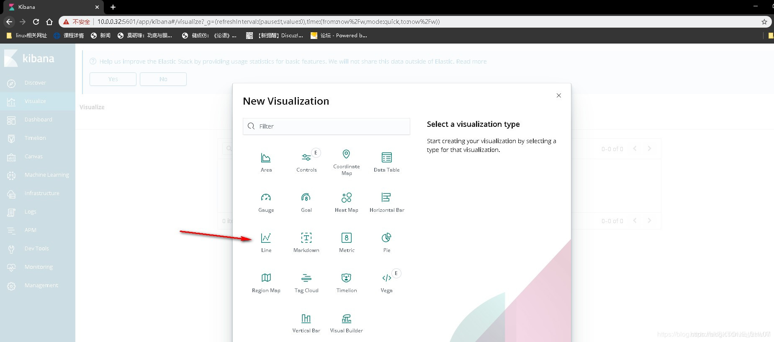This screenshot has height=342, width=774.
Task: Select the Vertical Bar visualization
Action: (x=306, y=323)
